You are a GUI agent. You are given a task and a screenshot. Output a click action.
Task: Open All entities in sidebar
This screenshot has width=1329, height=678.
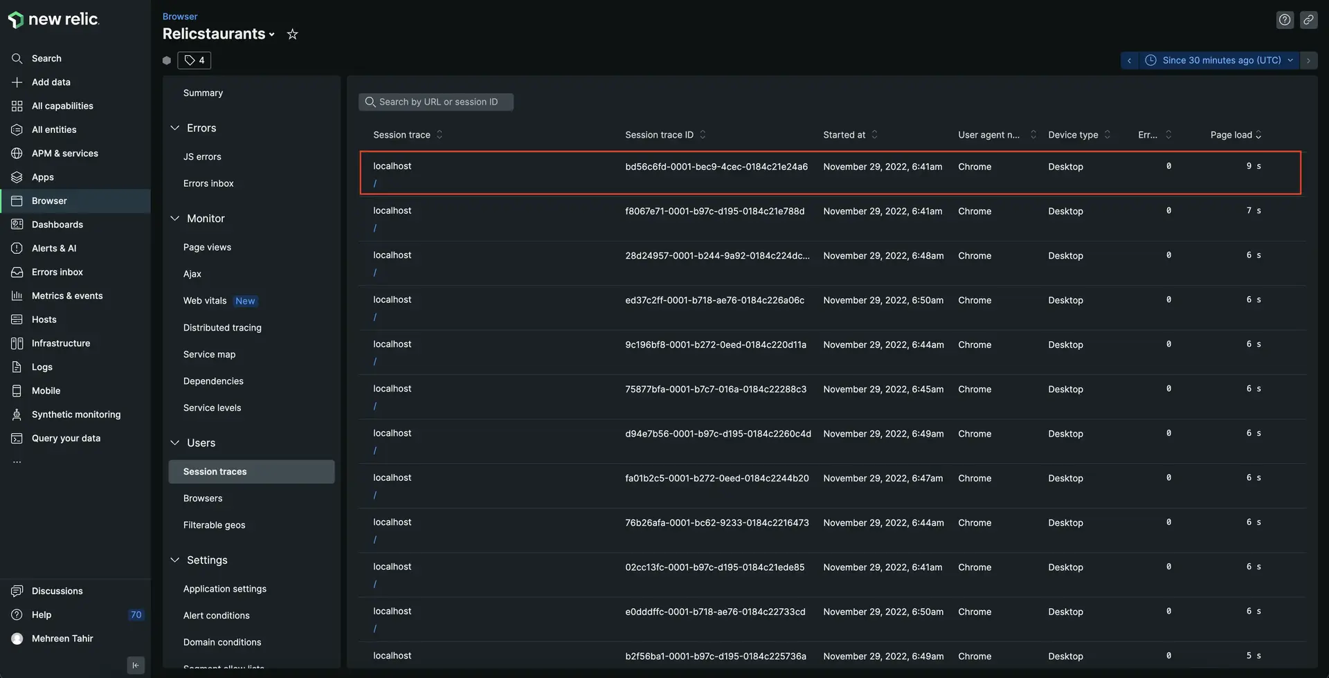pos(54,129)
